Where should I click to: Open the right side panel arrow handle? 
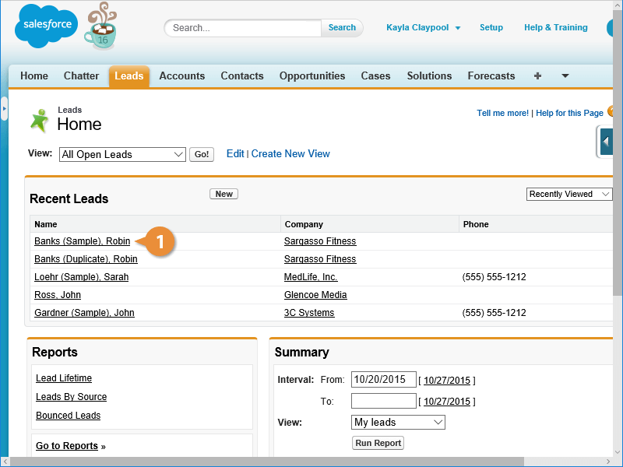(606, 142)
